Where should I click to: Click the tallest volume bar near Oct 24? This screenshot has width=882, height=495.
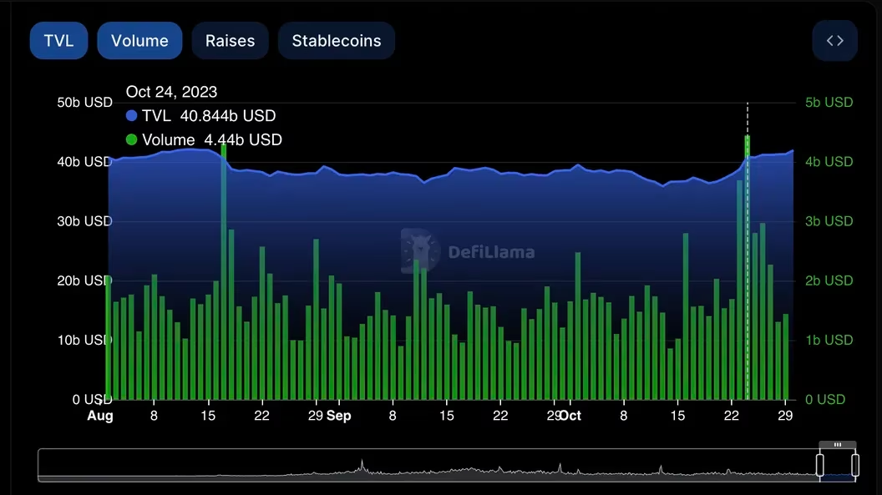point(748,267)
